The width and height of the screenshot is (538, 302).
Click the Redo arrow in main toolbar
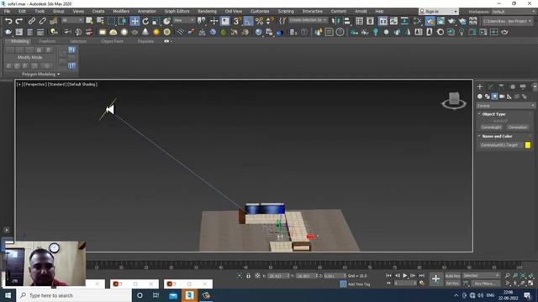[19, 21]
